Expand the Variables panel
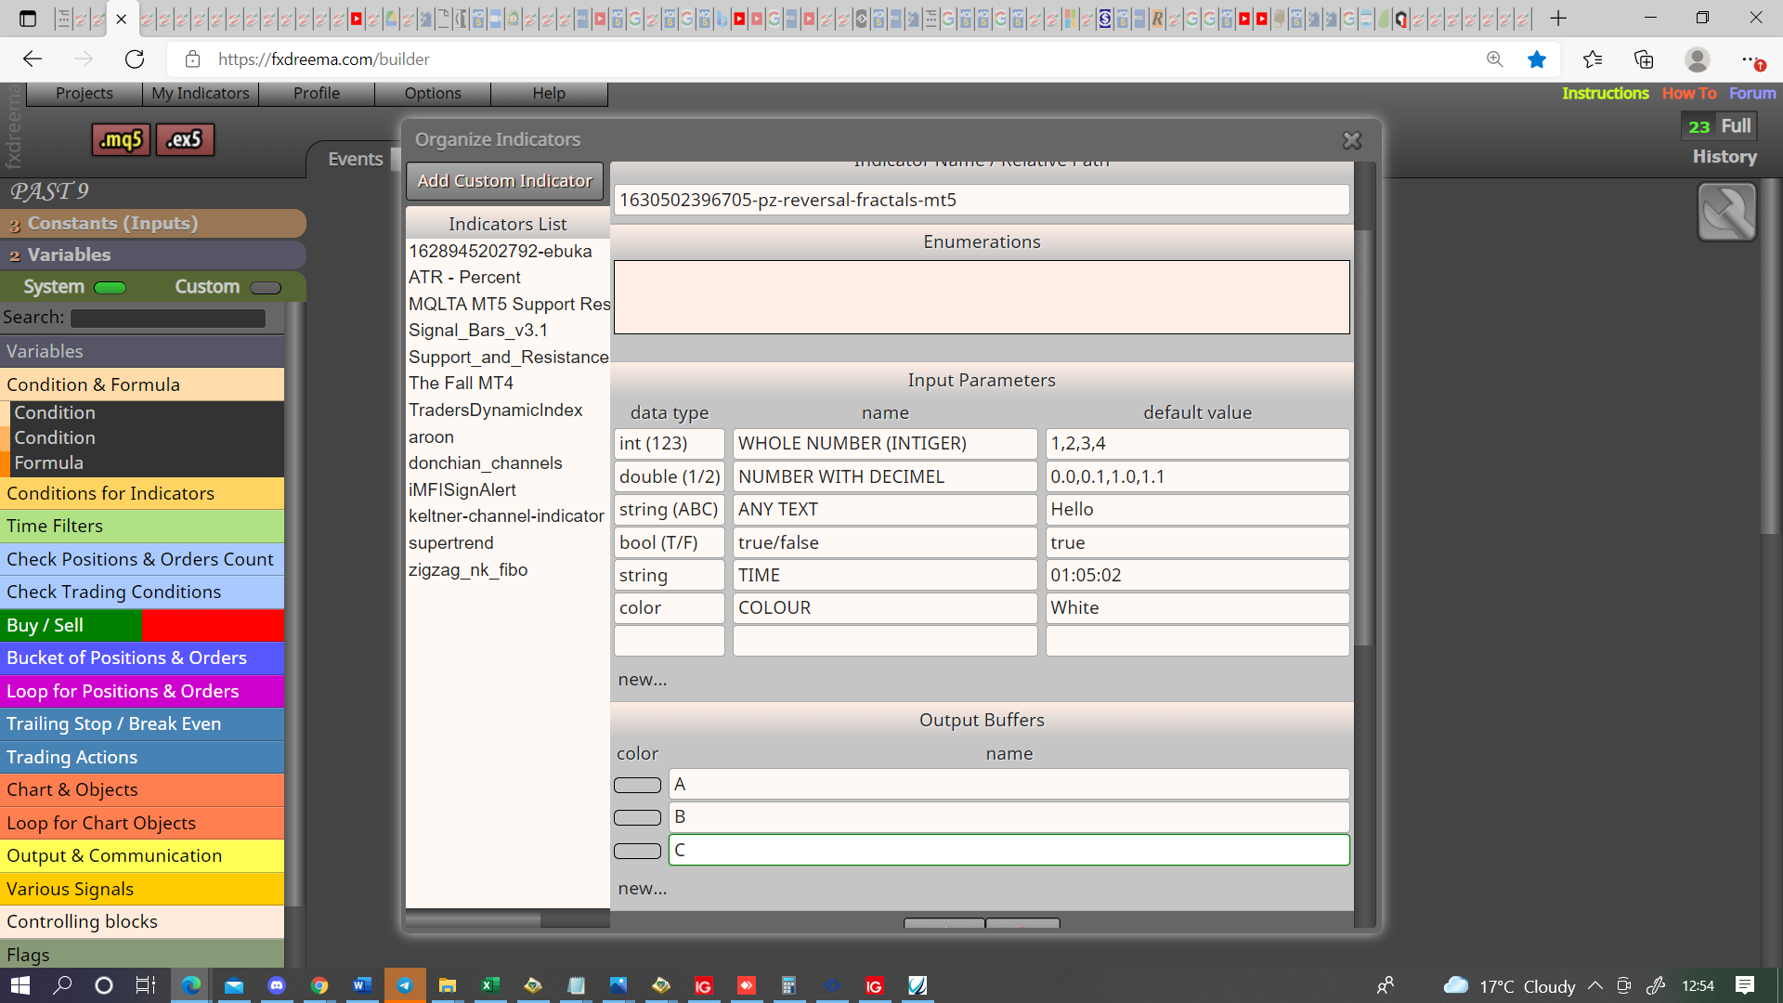 click(x=153, y=254)
